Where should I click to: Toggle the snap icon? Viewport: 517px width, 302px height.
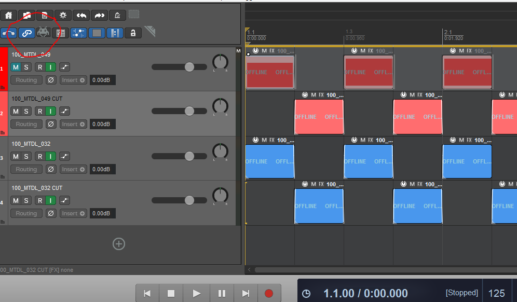tap(115, 33)
